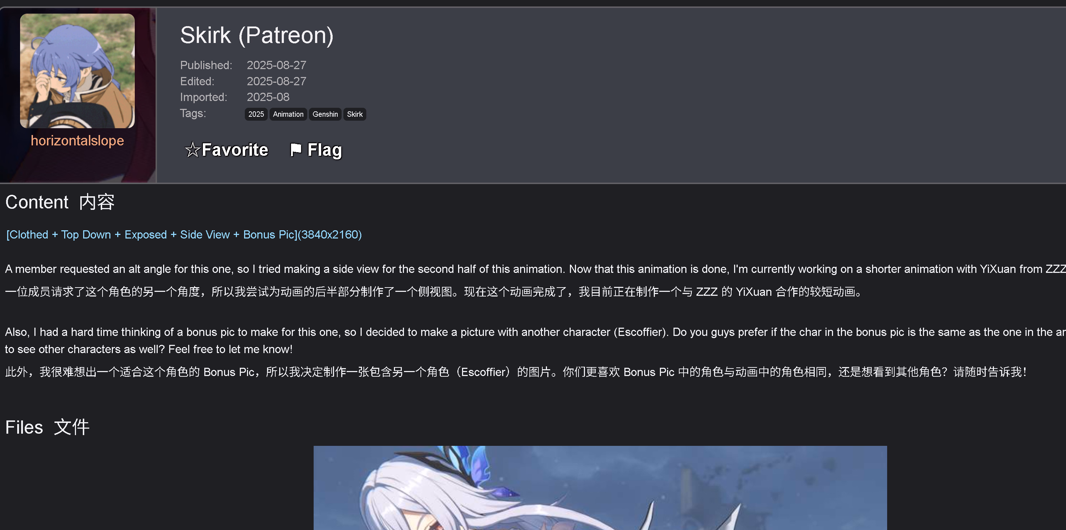This screenshot has height=530, width=1066.
Task: Open the Animation tag
Action: click(288, 114)
